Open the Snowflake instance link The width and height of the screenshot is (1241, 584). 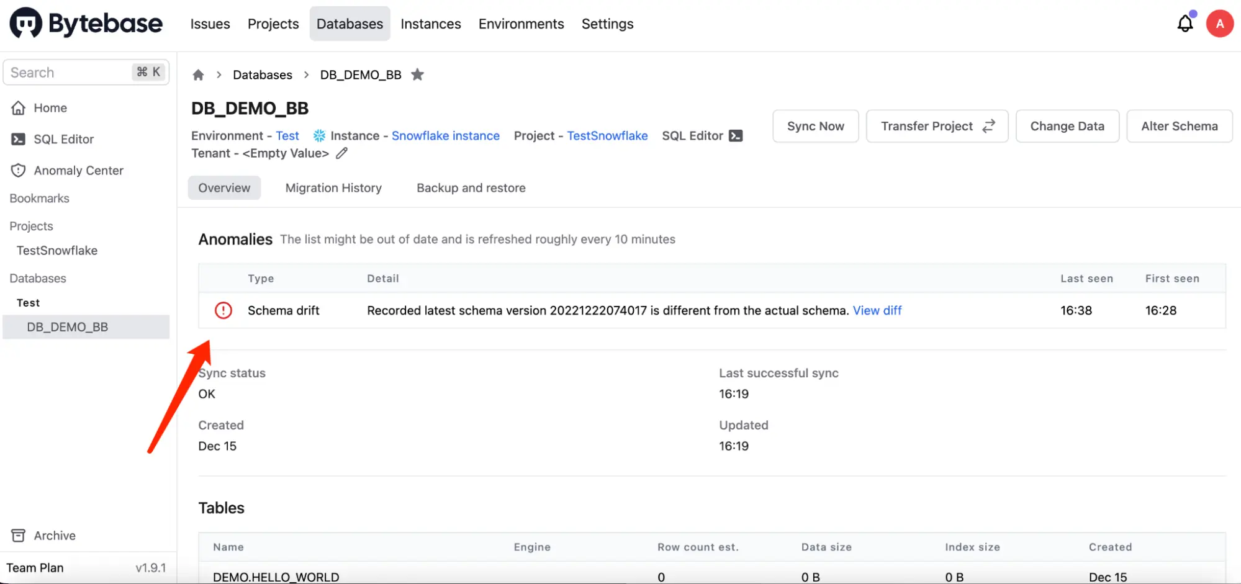pos(446,136)
